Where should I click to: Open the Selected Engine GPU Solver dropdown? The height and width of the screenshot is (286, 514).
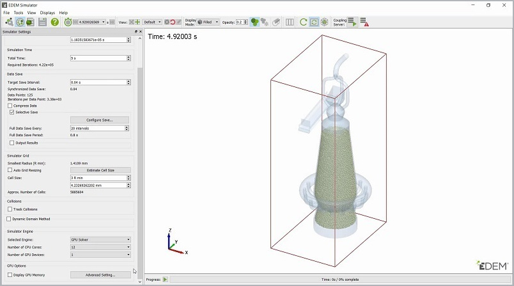click(x=100, y=239)
